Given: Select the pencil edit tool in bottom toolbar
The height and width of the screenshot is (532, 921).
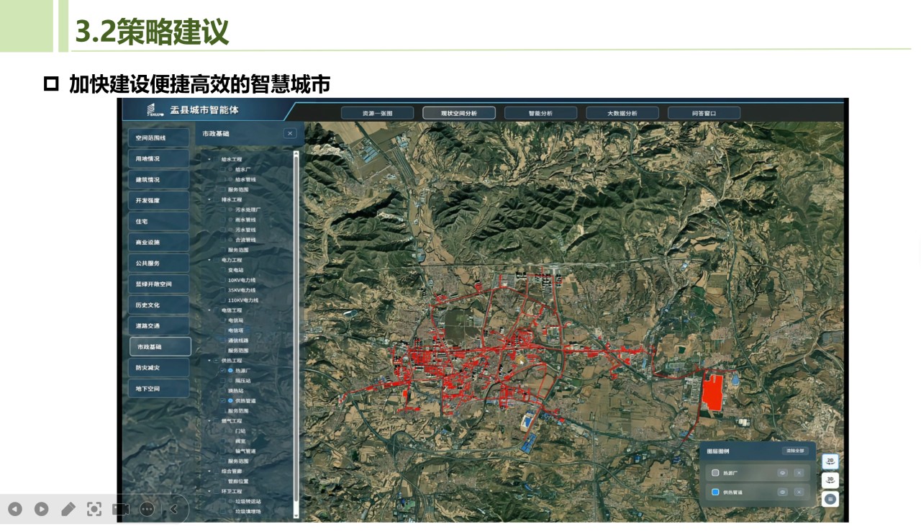Looking at the screenshot, I should click(x=68, y=509).
